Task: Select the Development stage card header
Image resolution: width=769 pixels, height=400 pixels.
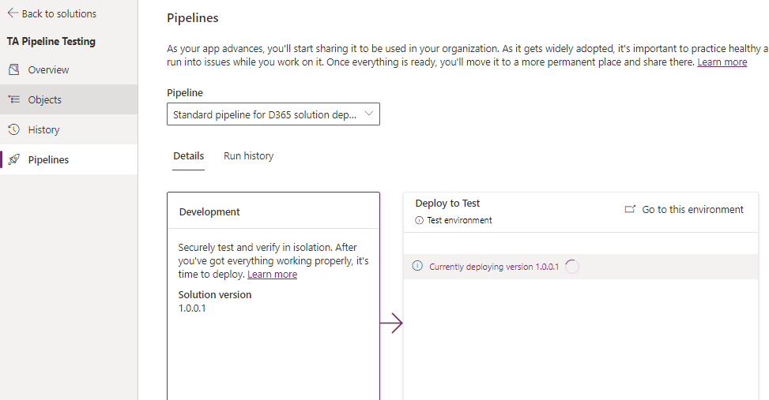Action: coord(209,211)
